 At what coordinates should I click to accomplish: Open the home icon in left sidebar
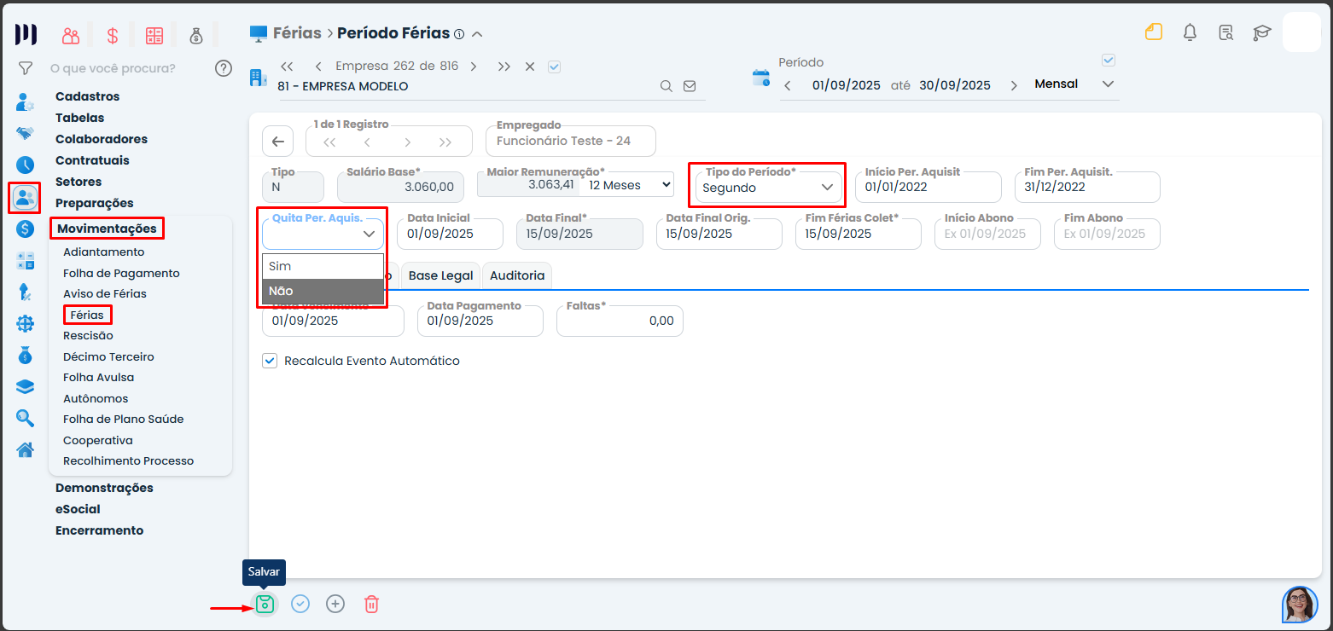[26, 449]
